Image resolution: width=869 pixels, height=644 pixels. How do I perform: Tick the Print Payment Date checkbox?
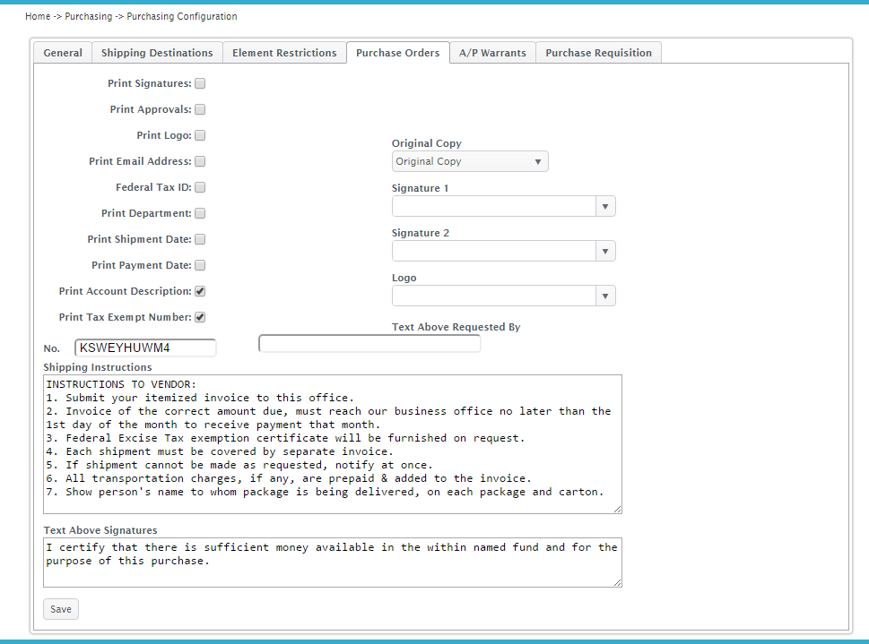(x=200, y=265)
